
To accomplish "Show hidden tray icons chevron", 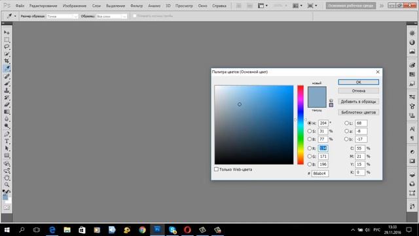I will point(353,230).
